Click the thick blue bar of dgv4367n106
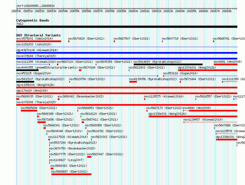The width and height of the screenshot is (245, 185). click(x=127, y=53)
